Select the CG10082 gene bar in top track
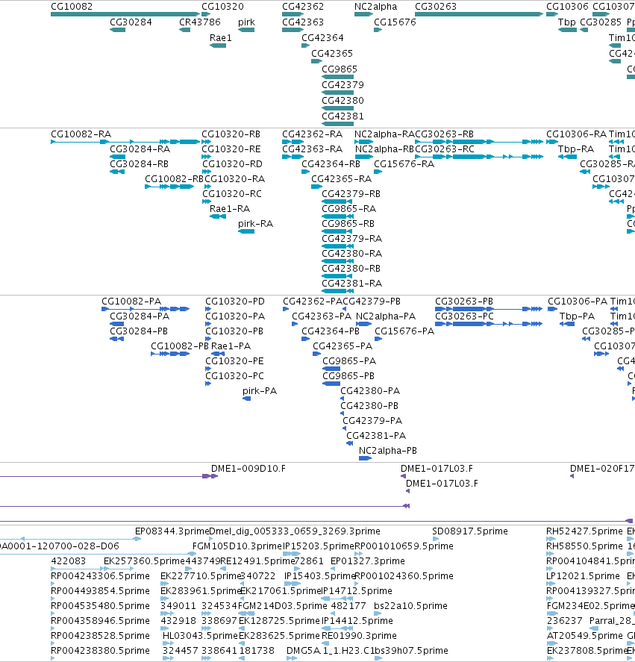Screen dimensions: 635x662 (125, 14)
